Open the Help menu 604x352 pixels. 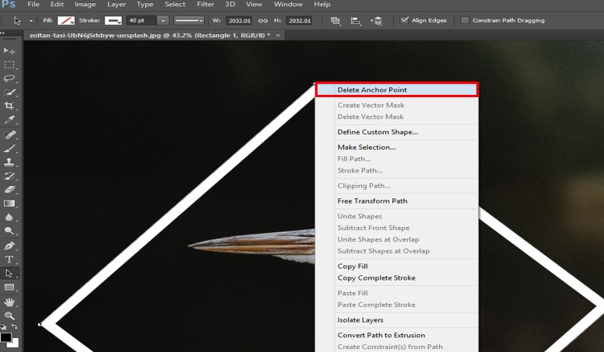(x=322, y=5)
